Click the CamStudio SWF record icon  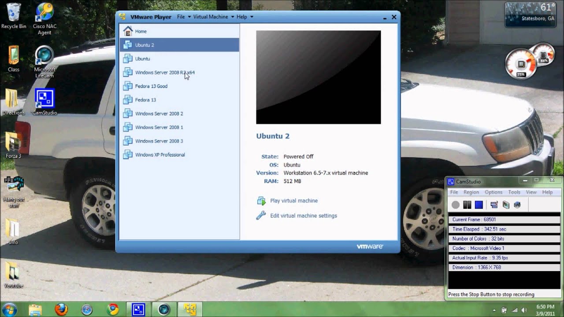(517, 205)
